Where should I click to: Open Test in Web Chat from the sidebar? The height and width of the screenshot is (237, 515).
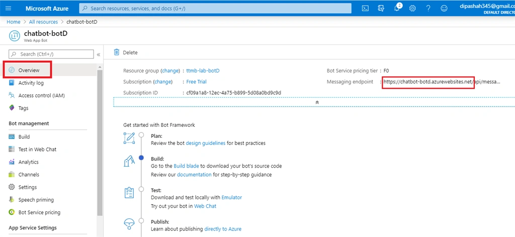37,149
